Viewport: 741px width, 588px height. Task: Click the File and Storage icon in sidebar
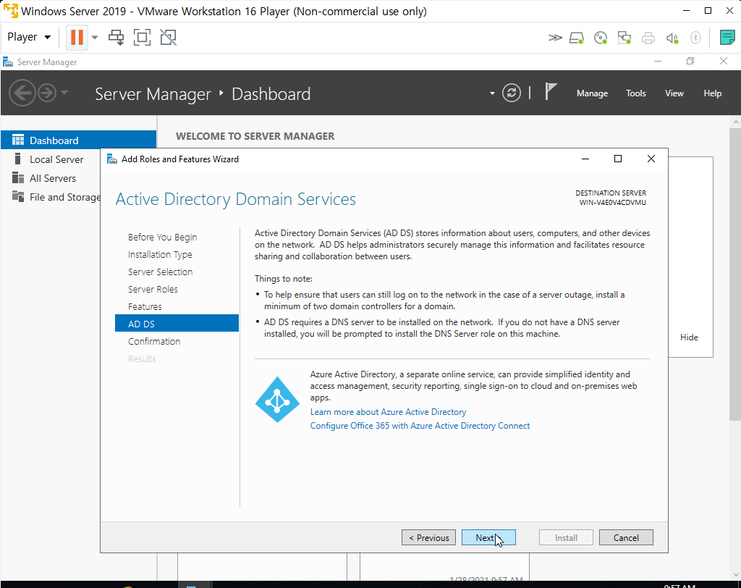click(x=18, y=196)
